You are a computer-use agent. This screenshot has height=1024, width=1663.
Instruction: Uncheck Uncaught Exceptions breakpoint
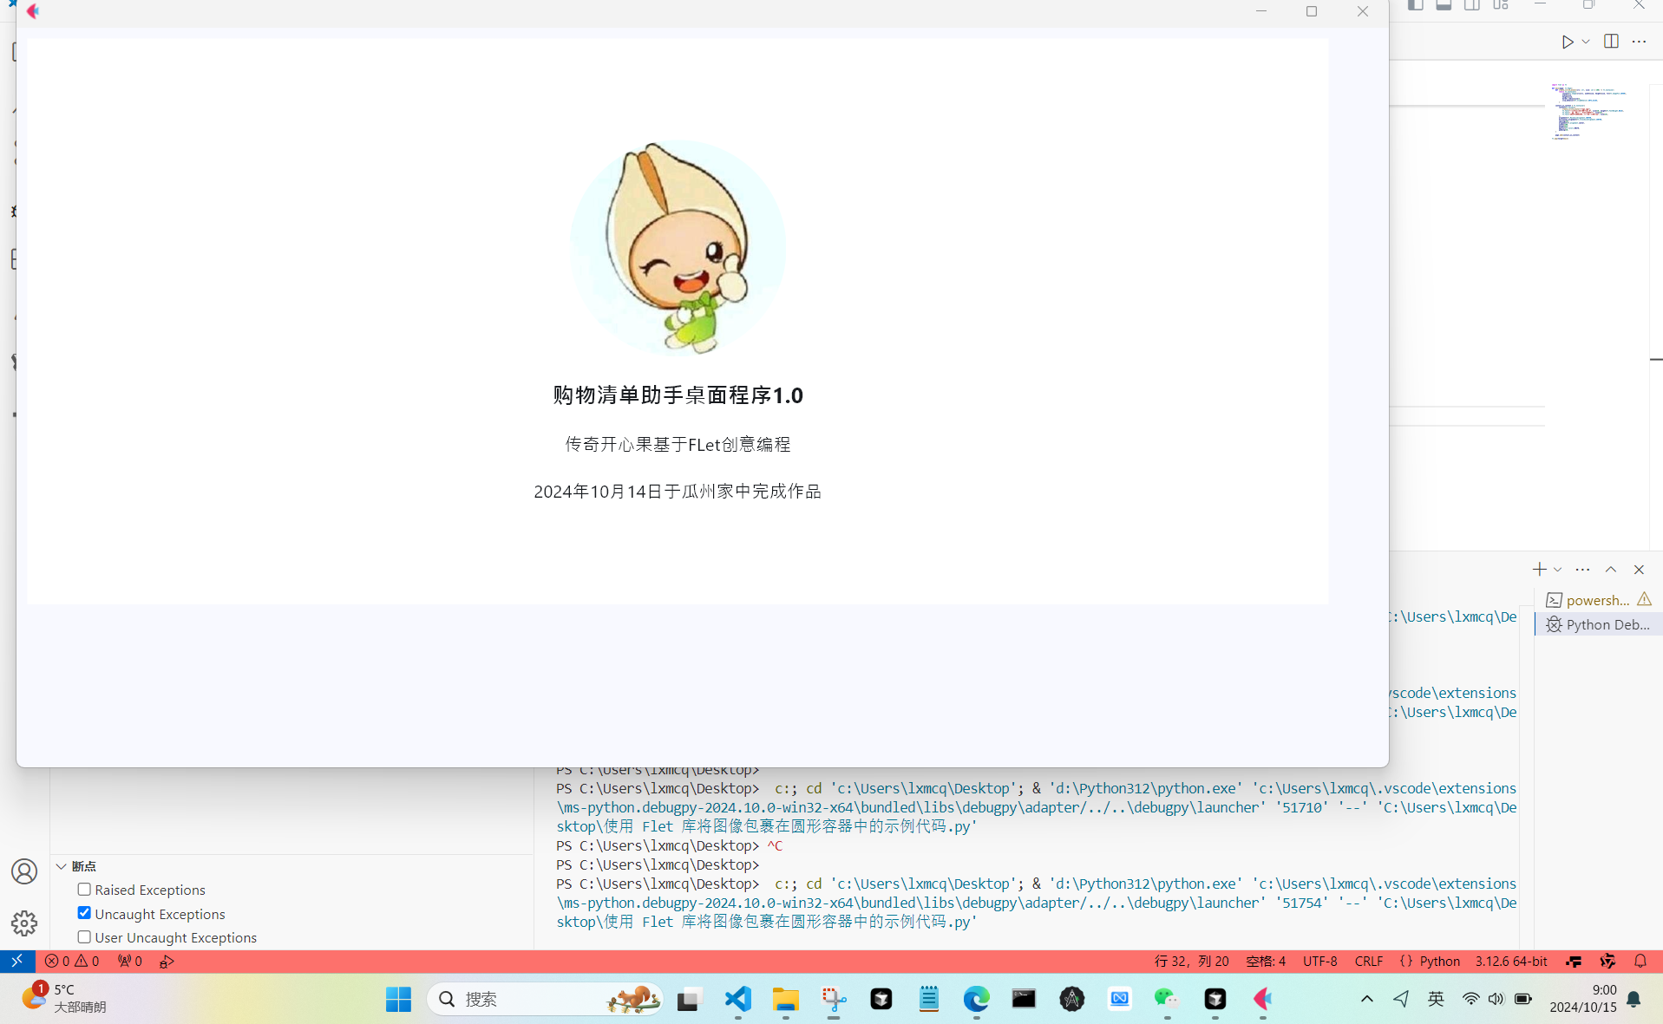pyautogui.click(x=84, y=913)
